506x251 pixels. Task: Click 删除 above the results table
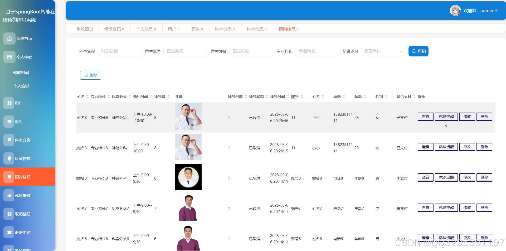tap(90, 75)
